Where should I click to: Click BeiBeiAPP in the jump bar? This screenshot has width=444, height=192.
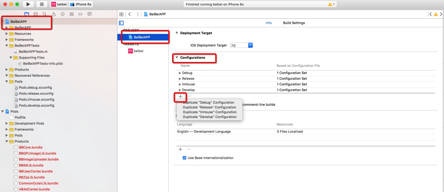155,14
